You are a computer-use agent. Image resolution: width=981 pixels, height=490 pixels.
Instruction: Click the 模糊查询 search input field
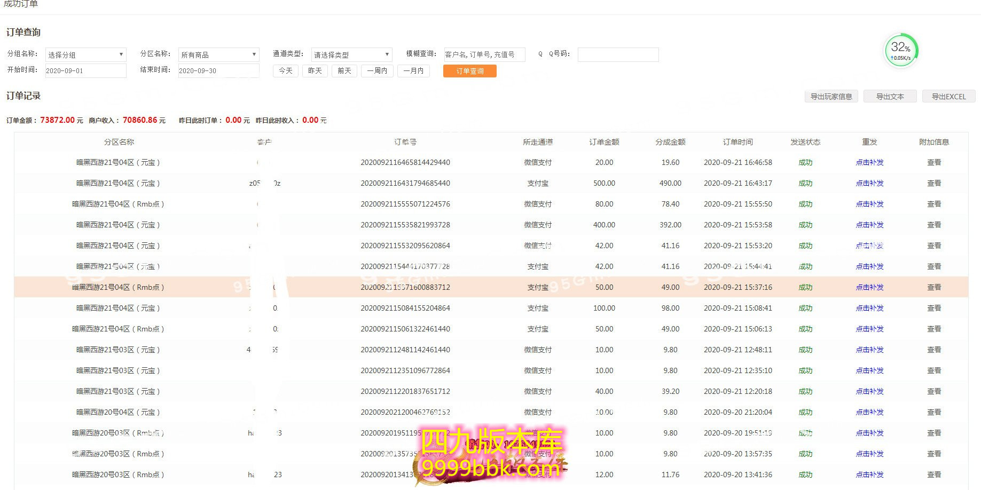[x=484, y=54]
